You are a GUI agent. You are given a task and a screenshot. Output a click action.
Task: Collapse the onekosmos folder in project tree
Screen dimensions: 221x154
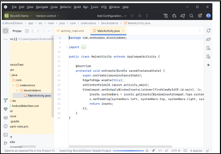tap(13, 85)
